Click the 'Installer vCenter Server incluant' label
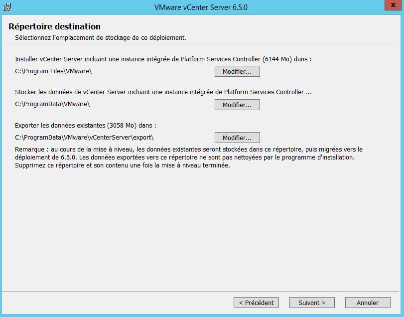The width and height of the screenshot is (404, 317). pos(163,59)
